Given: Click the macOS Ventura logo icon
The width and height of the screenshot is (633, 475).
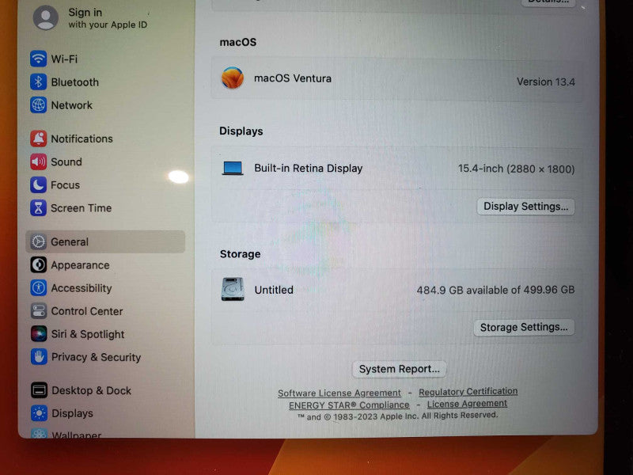Looking at the screenshot, I should (x=233, y=78).
